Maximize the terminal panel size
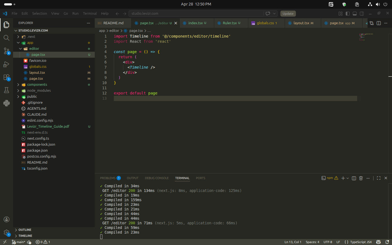 [379, 178]
